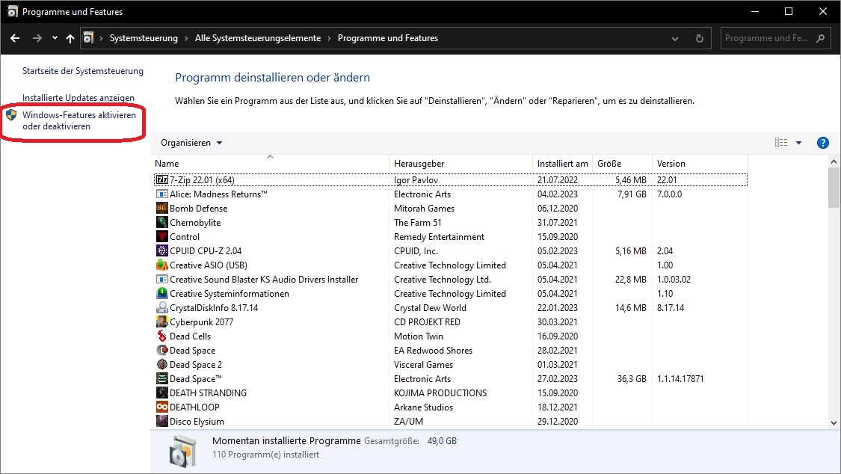Open the Organisieren dropdown
Screen dimensions: 841x474
(x=191, y=143)
